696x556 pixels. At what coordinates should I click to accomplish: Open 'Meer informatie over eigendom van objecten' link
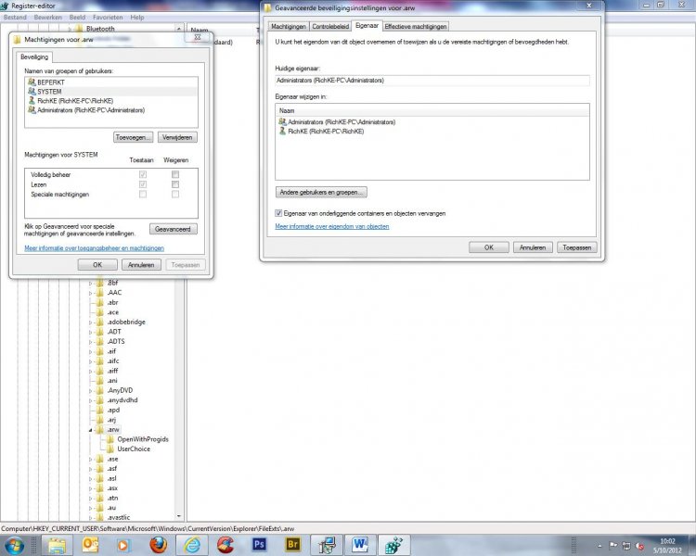pos(331,226)
